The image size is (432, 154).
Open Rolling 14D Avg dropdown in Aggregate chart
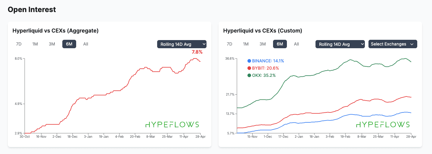[182, 44]
